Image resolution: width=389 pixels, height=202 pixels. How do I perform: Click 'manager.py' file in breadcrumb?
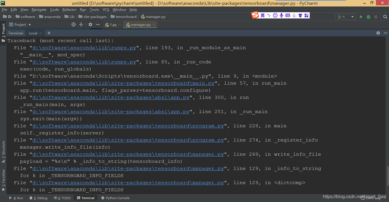pyautogui.click(x=153, y=17)
